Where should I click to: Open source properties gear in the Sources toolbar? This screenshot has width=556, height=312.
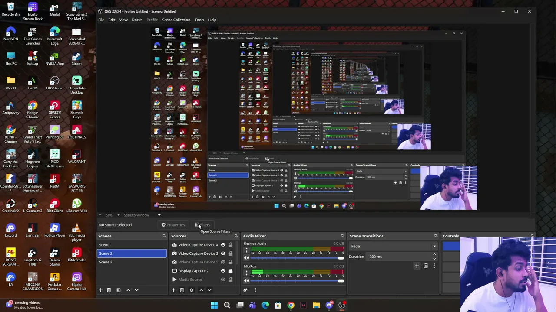pyautogui.click(x=191, y=290)
